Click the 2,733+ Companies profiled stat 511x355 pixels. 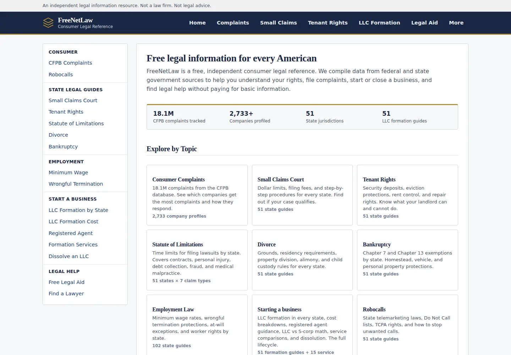250,117
